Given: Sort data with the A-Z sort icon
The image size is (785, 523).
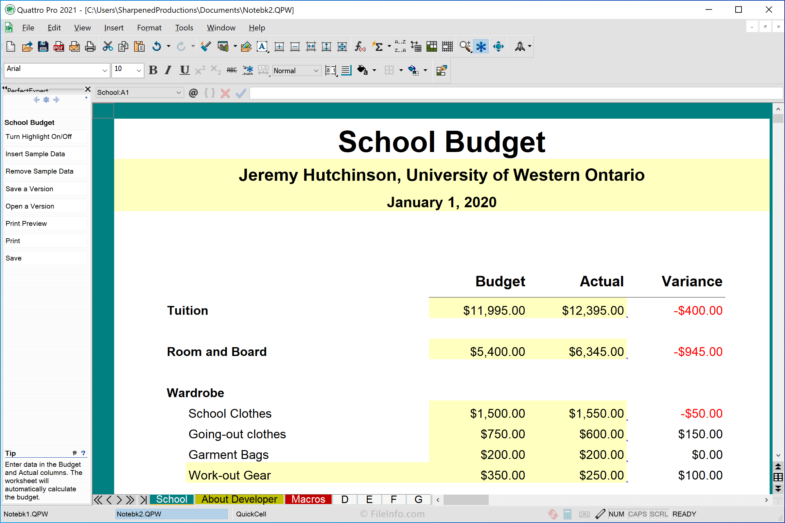Looking at the screenshot, I should [400, 46].
